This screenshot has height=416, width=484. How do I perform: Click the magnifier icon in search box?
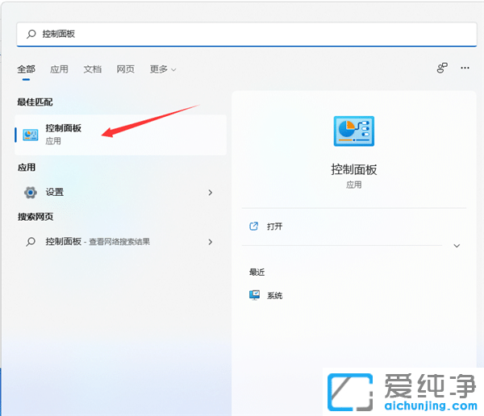[x=31, y=34]
